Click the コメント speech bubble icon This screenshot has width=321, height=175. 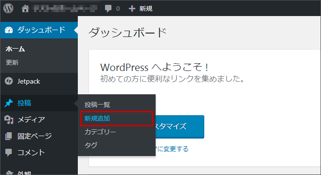[x=9, y=153]
